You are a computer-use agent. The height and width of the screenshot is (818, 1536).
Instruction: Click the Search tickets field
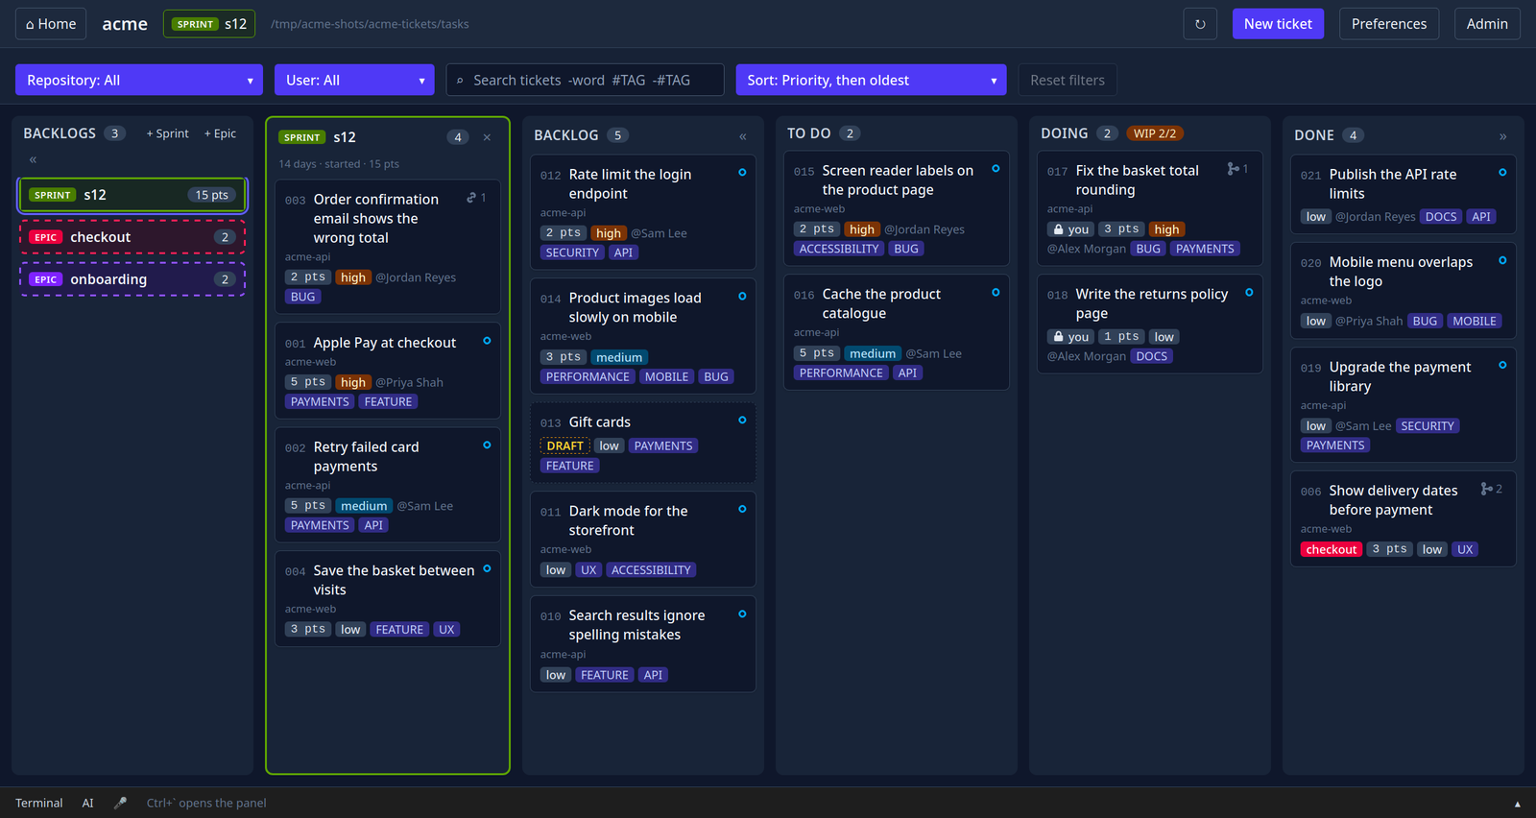point(585,80)
